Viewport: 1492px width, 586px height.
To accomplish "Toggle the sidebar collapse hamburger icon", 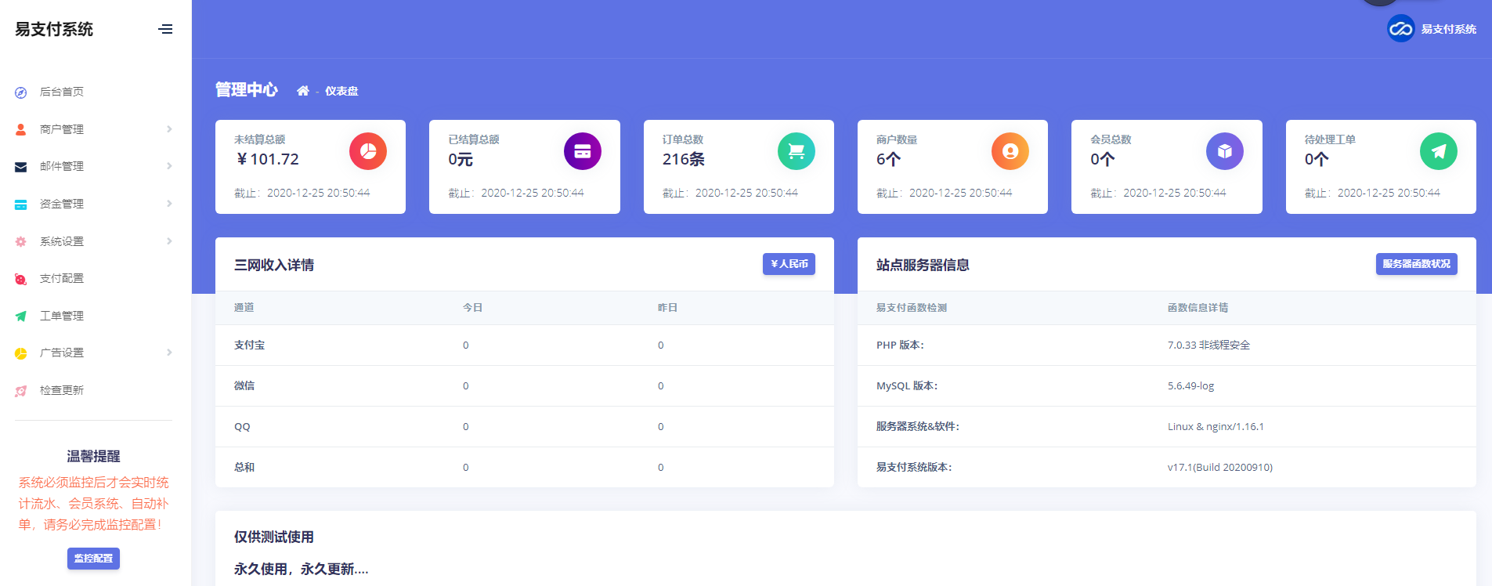I will pos(165,29).
